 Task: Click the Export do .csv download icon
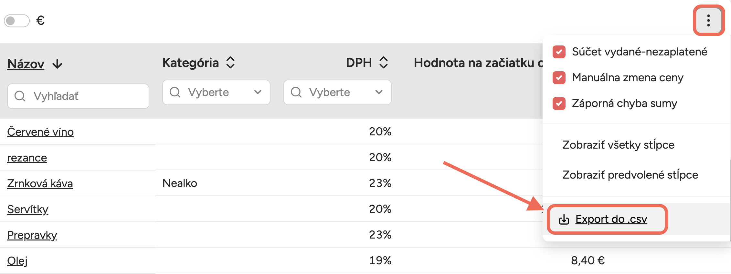[564, 219]
